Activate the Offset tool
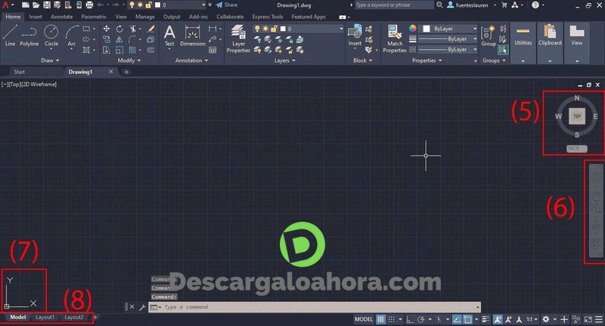Image resolution: width=605 pixels, height=326 pixels. 150,50
